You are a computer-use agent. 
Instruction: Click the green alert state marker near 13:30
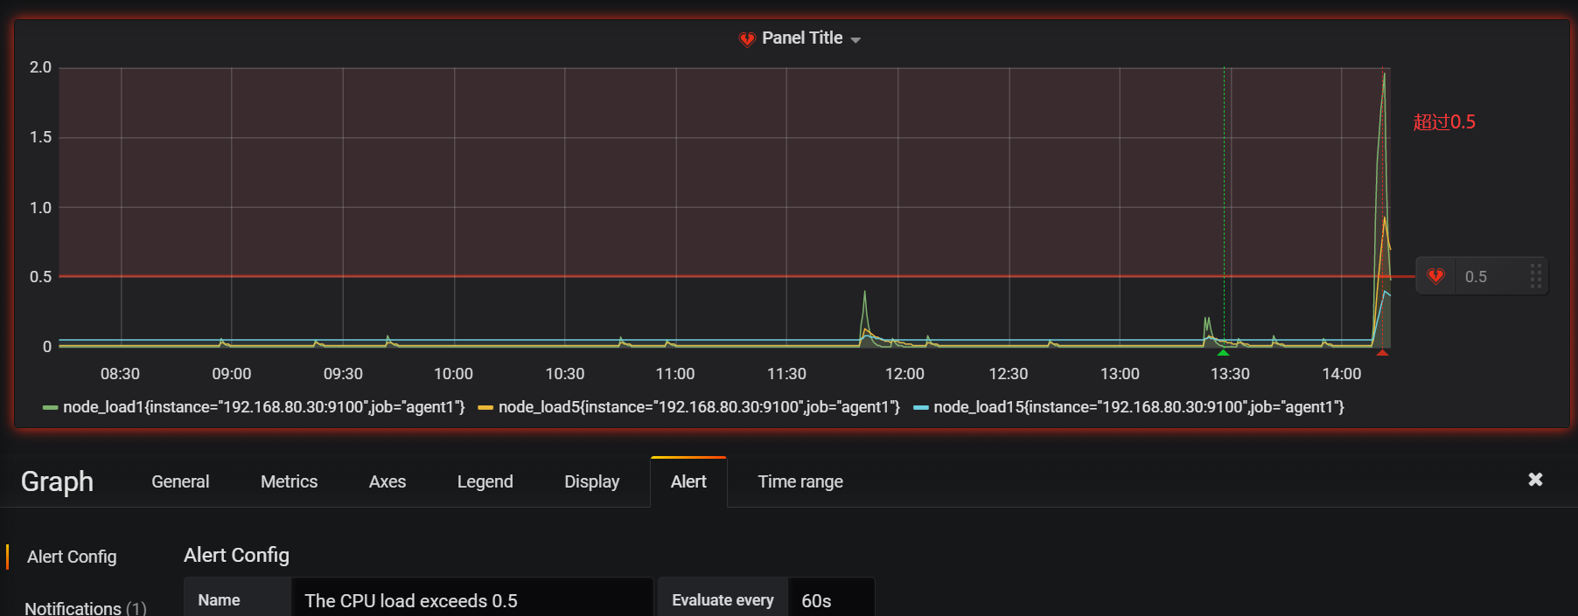coord(1223,353)
